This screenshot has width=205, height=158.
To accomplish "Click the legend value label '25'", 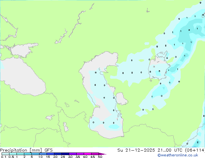I will (x=63, y=157).
